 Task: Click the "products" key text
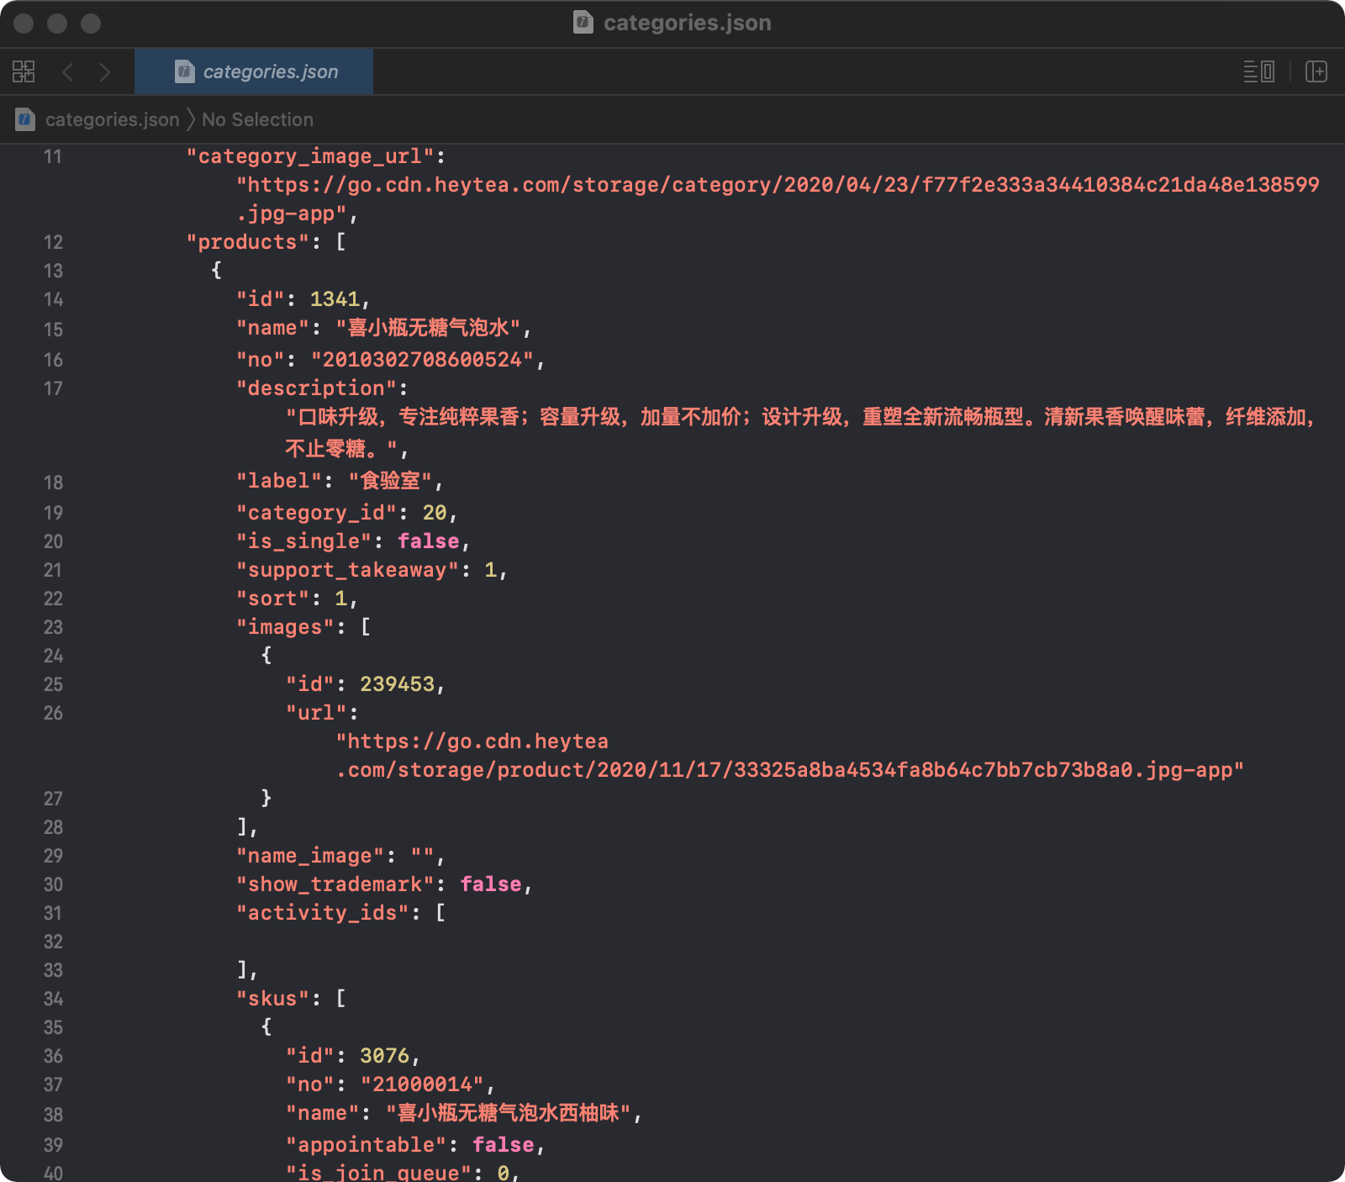coord(248,242)
